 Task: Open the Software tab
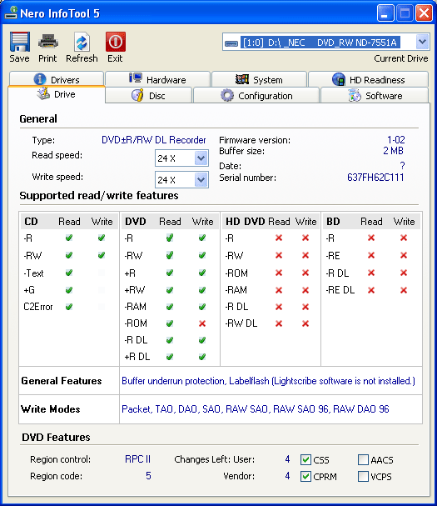(x=375, y=96)
